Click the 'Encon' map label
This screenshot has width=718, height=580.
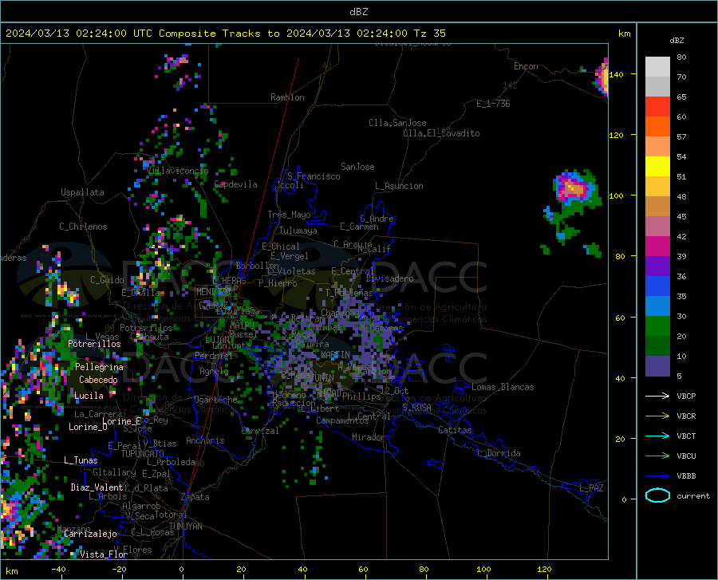pos(526,66)
